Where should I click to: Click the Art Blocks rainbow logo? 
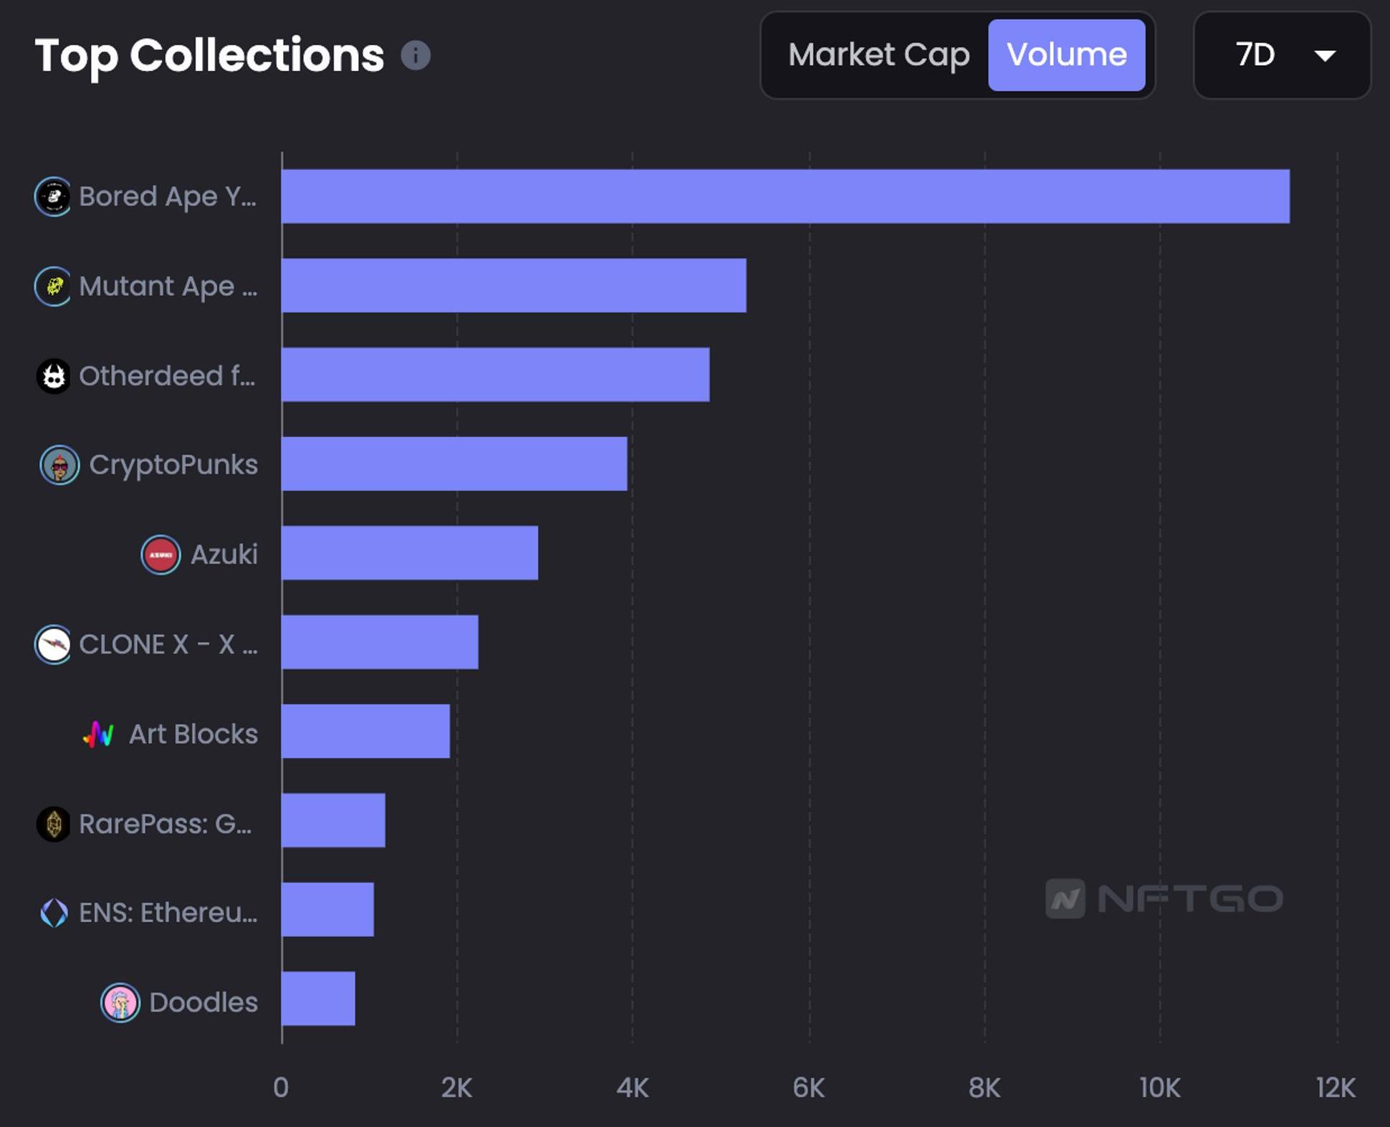pos(99,734)
